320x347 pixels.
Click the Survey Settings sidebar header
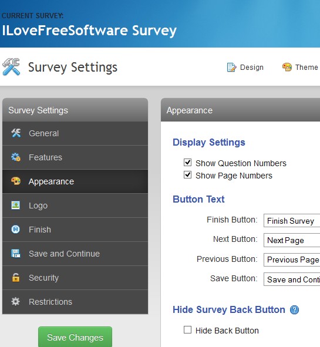75,110
